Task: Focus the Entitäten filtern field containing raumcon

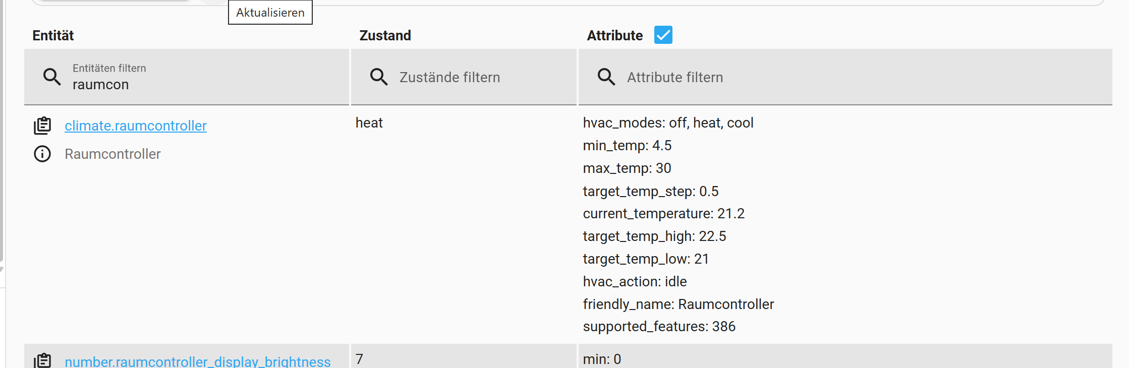Action: (202, 84)
